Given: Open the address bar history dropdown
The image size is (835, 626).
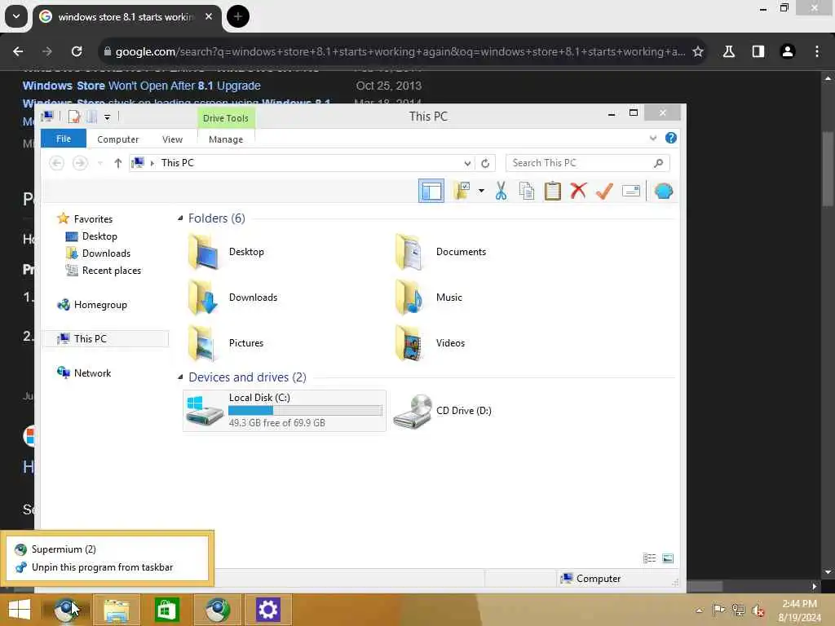Looking at the screenshot, I should [x=467, y=163].
